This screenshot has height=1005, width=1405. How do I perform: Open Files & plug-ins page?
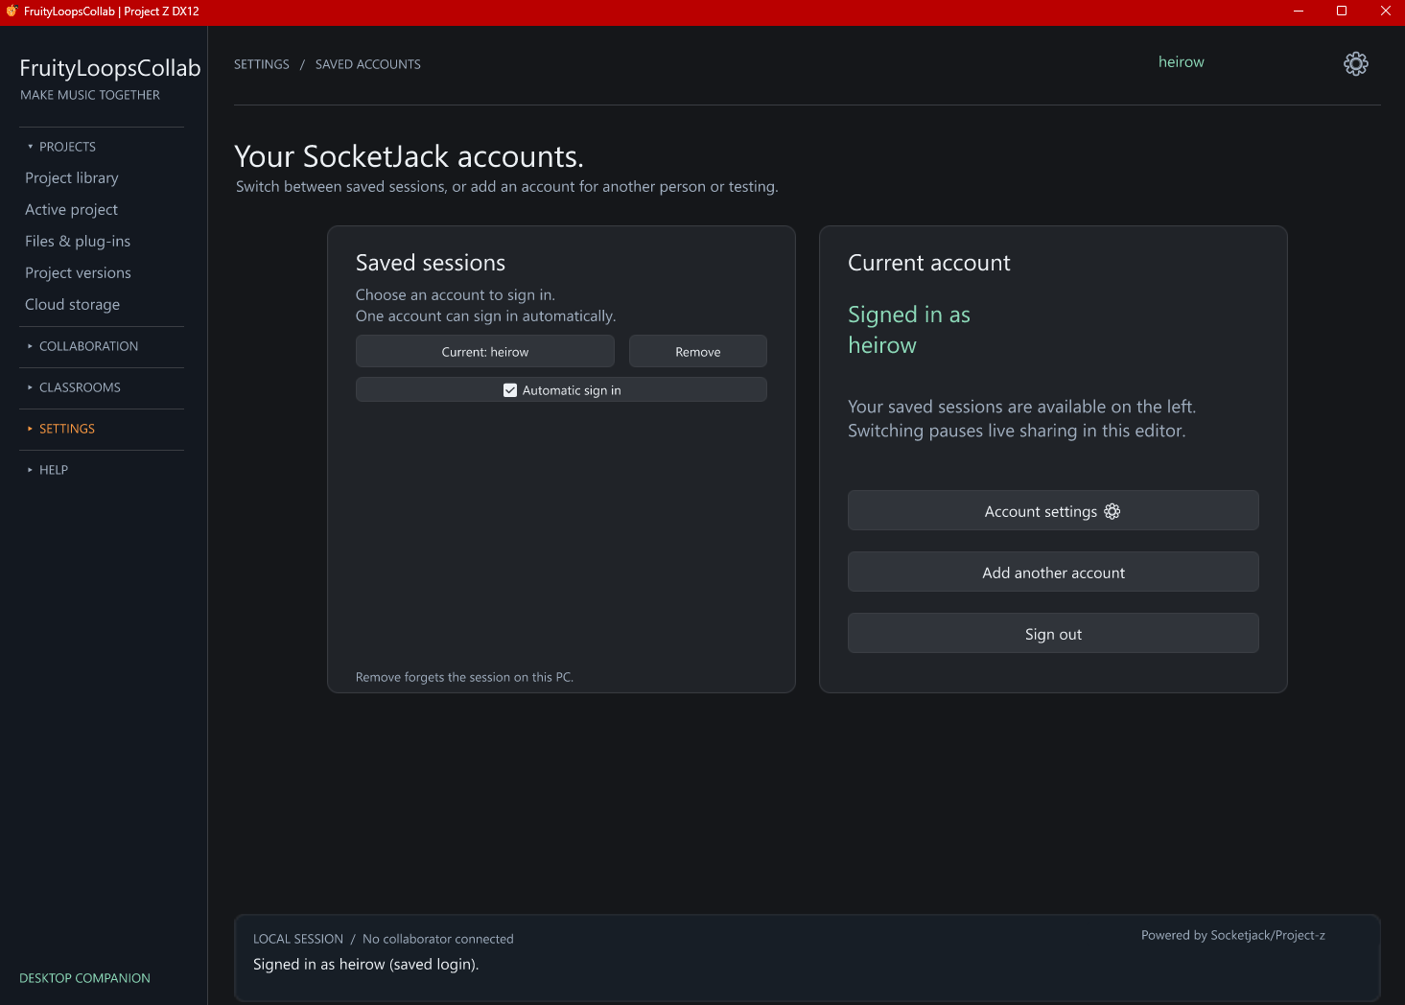click(x=78, y=242)
